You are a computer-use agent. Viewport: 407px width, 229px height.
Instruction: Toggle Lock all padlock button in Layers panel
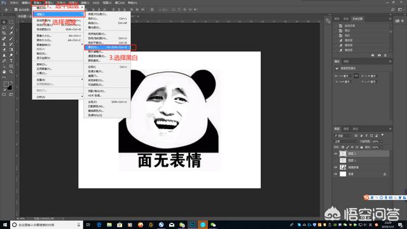tap(362, 147)
